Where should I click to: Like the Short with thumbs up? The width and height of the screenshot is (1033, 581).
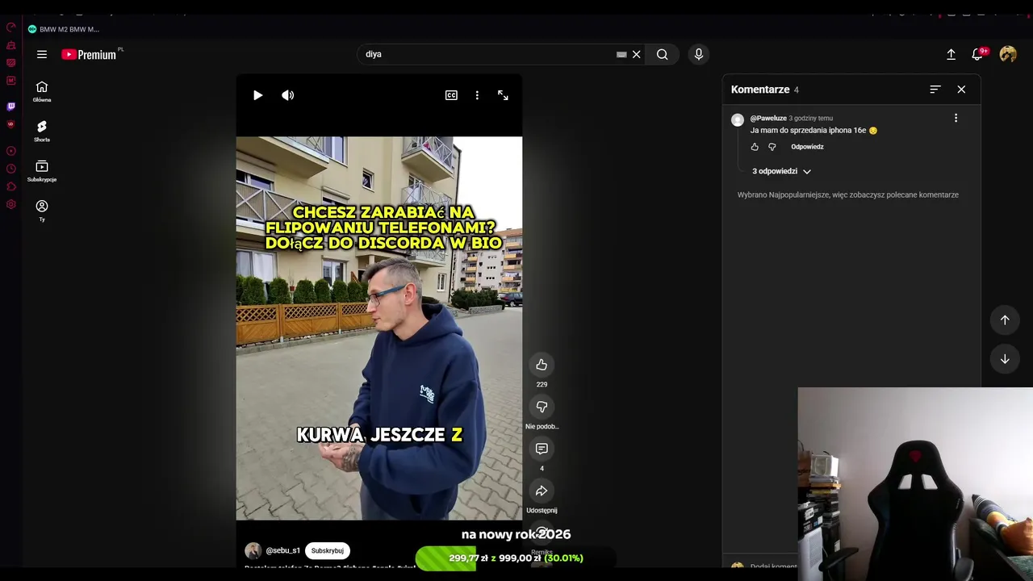[542, 365]
